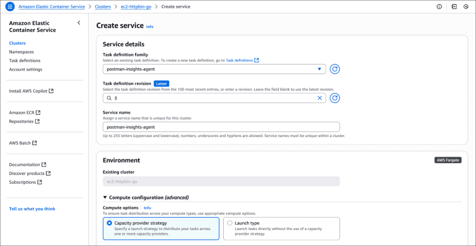The height and width of the screenshot is (246, 476).
Task: Click Info link beside Compute options
Action: tap(147, 208)
